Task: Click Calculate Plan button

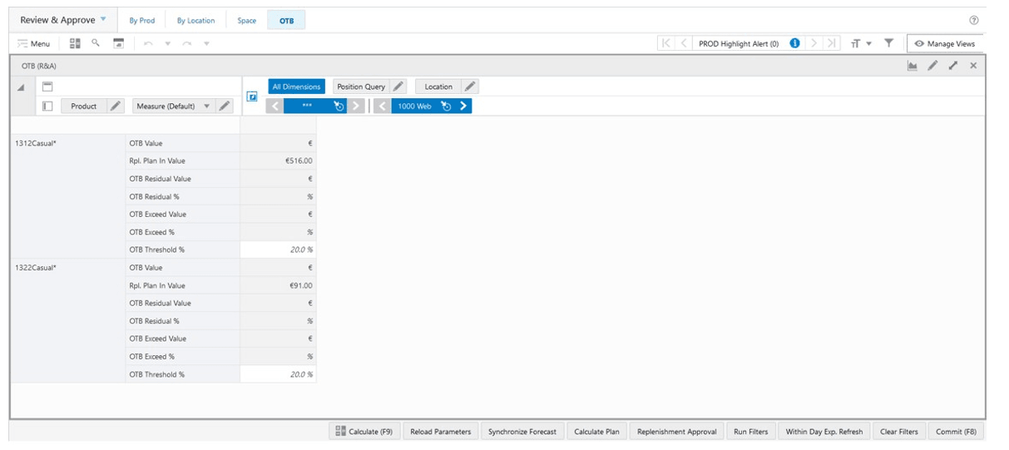Action: click(596, 432)
